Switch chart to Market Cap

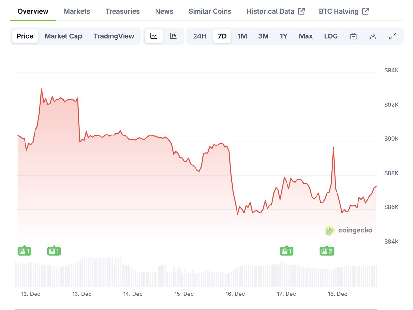pyautogui.click(x=63, y=36)
